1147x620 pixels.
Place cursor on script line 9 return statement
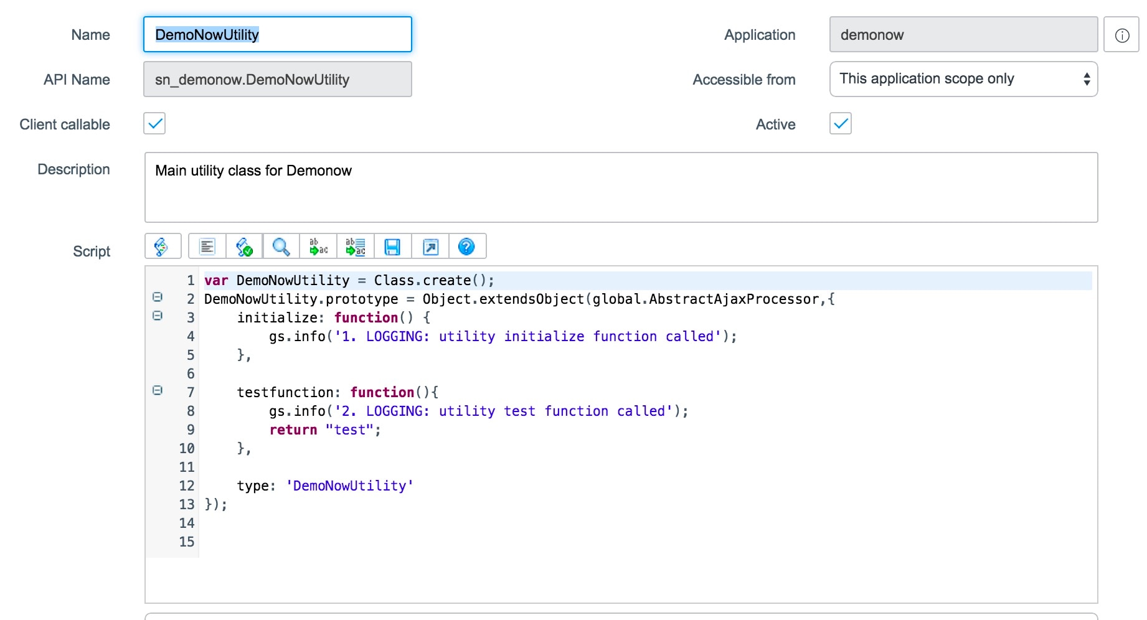tap(324, 430)
